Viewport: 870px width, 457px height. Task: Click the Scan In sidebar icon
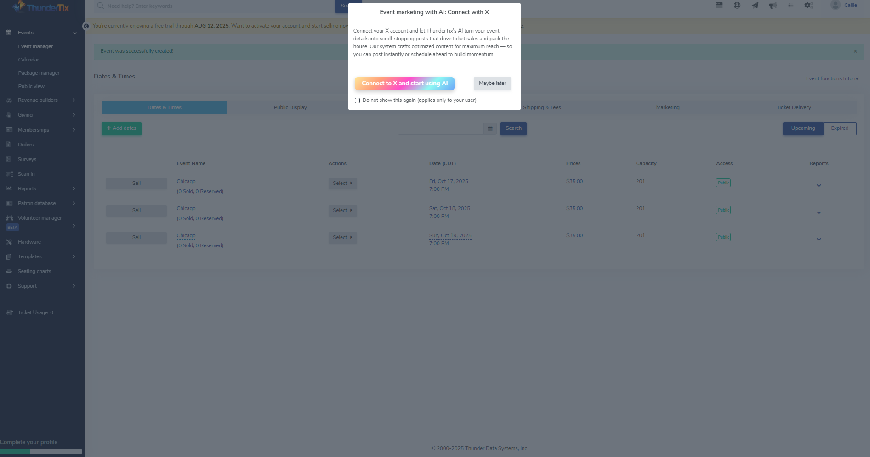[x=9, y=174]
